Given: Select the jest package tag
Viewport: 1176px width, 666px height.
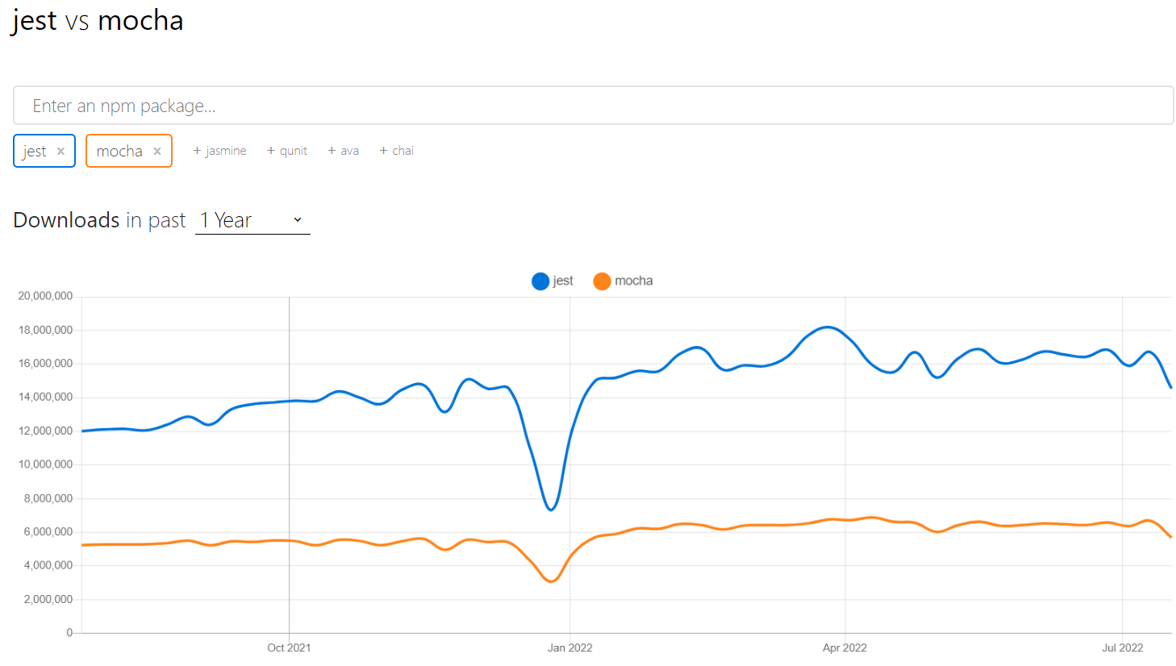Looking at the screenshot, I should coord(35,152).
